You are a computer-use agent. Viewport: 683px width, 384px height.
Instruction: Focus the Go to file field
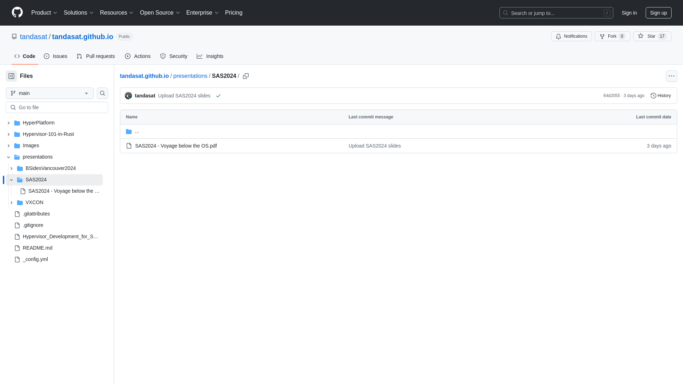[57, 107]
